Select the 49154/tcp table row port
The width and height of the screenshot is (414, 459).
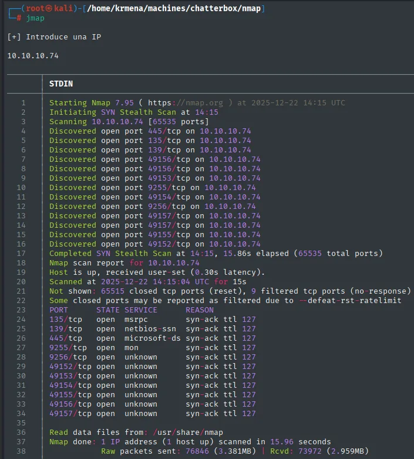pyautogui.click(x=70, y=385)
